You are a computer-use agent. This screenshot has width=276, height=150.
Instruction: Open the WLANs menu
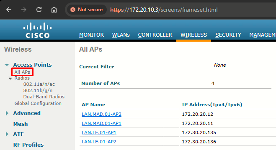point(121,35)
